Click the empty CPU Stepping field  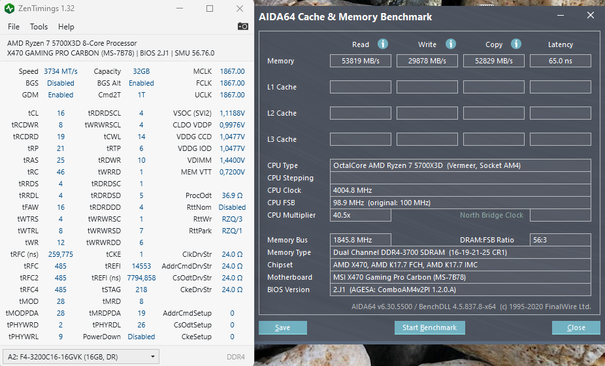[x=461, y=178]
